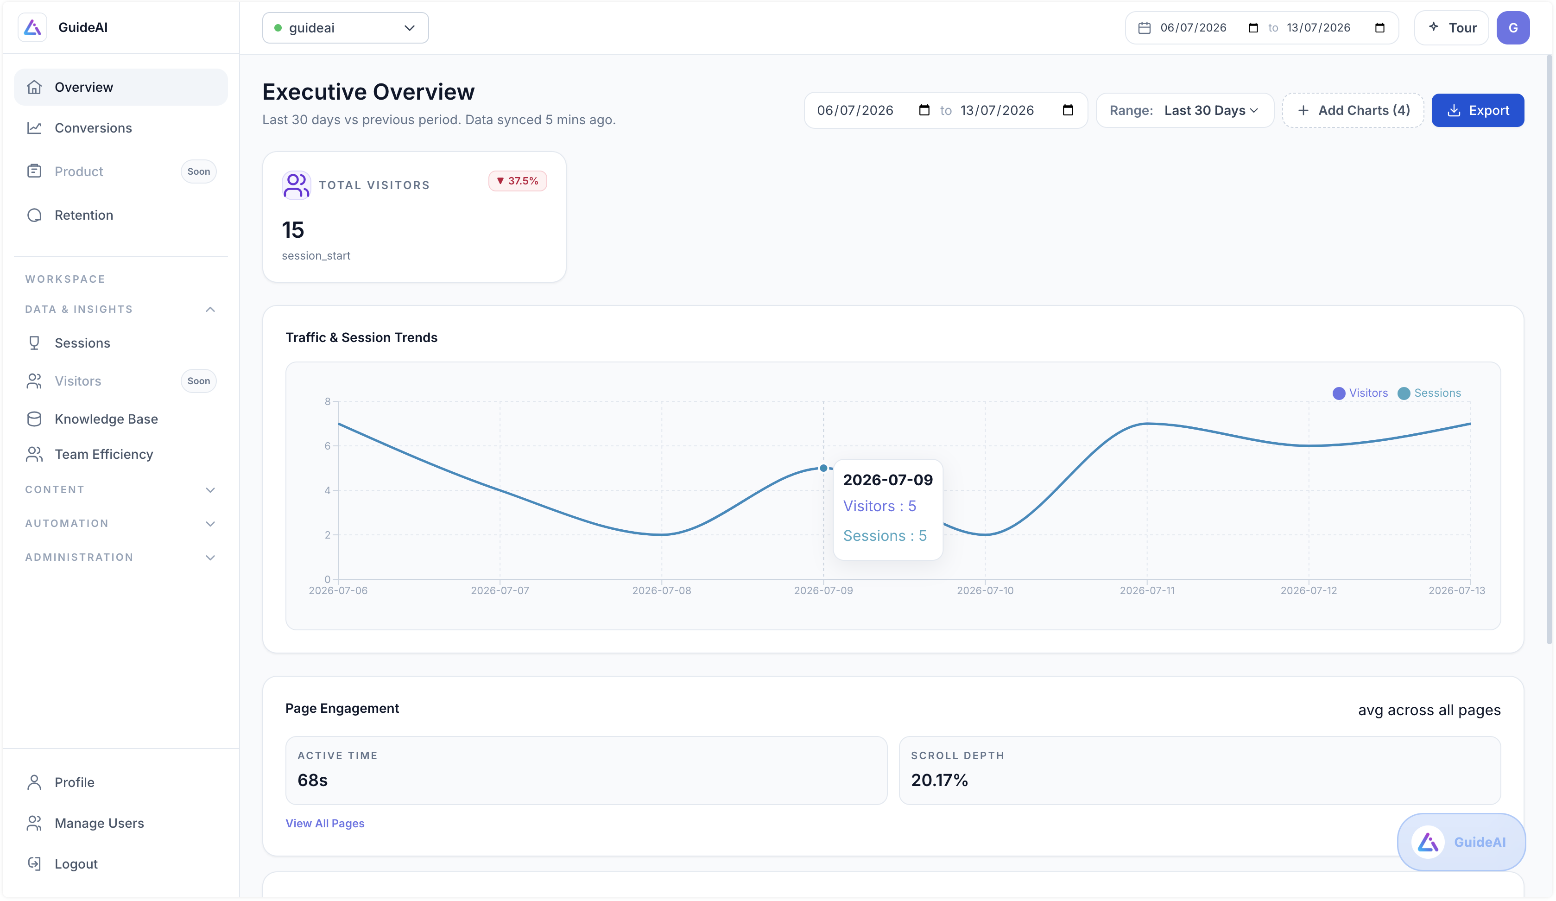Click the 37.5% decrease badge
This screenshot has height=901, width=1556.
(518, 181)
